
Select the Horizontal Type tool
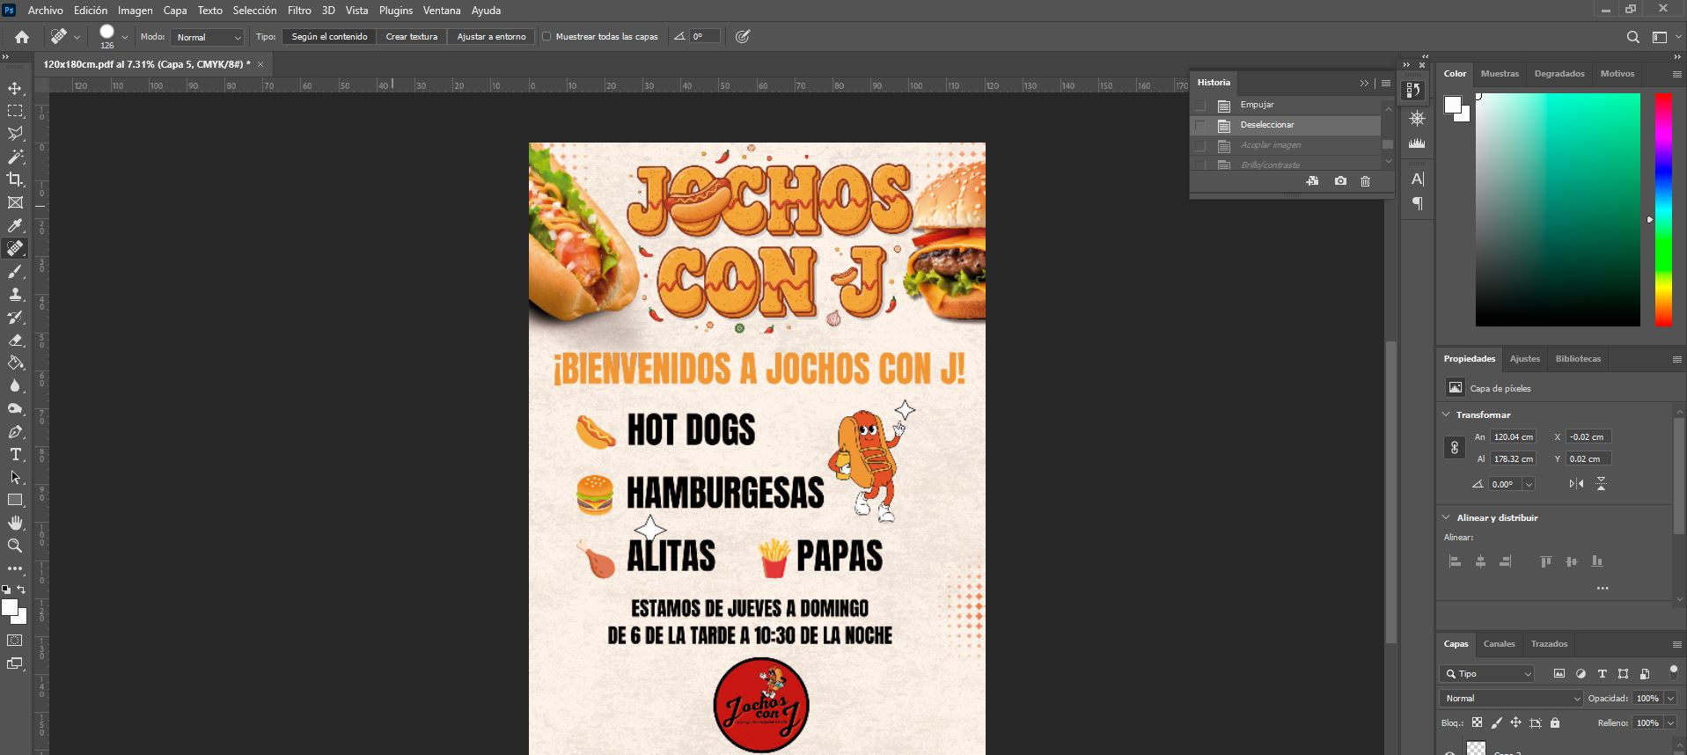(15, 454)
